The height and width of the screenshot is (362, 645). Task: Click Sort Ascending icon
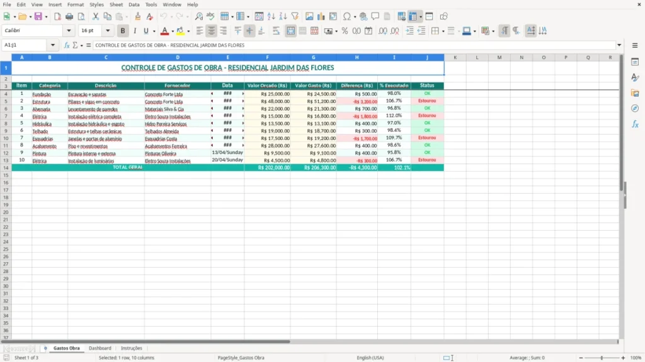pyautogui.click(x=271, y=16)
